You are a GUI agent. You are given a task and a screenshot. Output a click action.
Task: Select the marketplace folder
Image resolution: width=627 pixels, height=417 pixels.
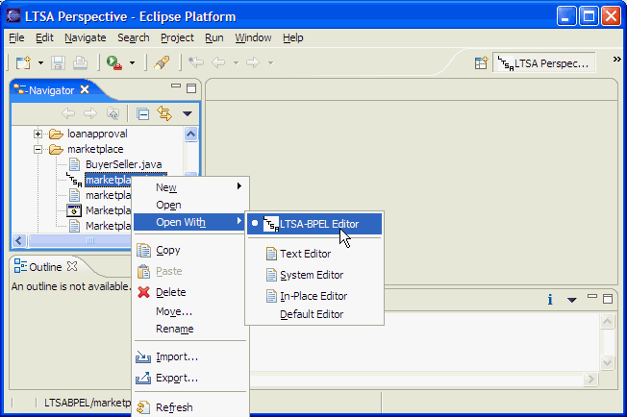tap(95, 149)
